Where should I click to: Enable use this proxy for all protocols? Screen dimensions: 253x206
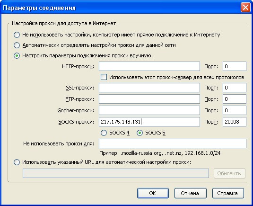104,77
